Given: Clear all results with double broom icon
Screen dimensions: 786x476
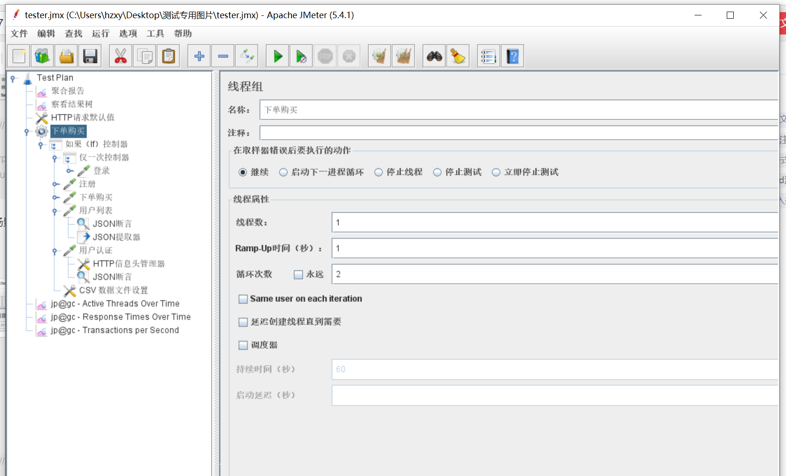Looking at the screenshot, I should tap(403, 56).
